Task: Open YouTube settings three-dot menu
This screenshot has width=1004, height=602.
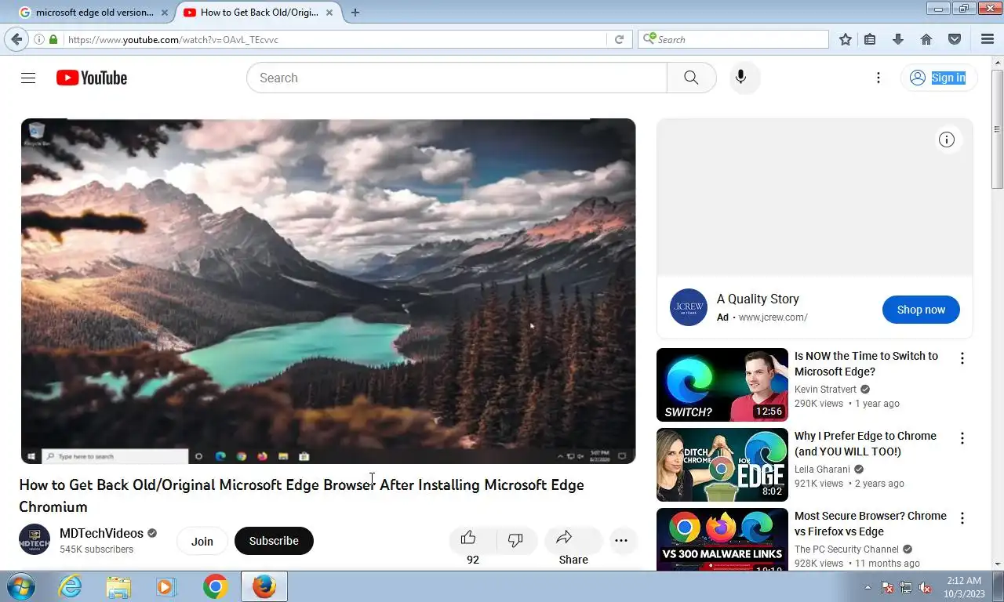Action: [x=878, y=78]
